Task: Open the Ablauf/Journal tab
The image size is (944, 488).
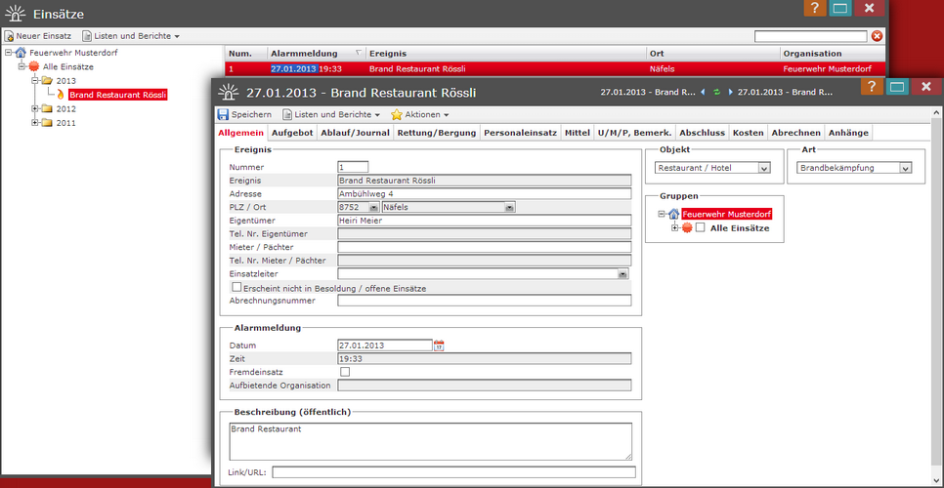Action: (356, 133)
